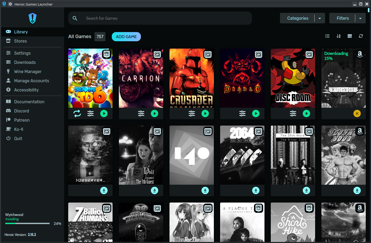Image resolution: width=371 pixels, height=243 pixels.
Task: Click the Wytchwood installing progress bar
Action: click(27, 223)
